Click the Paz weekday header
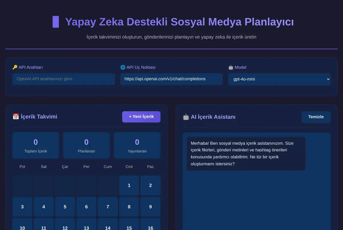This screenshot has width=343, height=230. [150, 167]
